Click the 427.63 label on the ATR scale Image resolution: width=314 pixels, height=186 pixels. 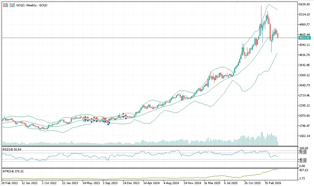click(x=304, y=170)
